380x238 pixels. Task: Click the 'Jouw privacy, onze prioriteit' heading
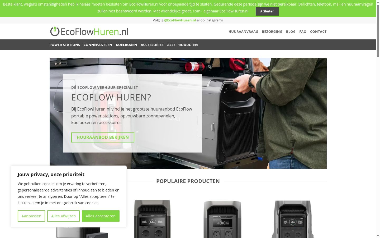(x=51, y=175)
